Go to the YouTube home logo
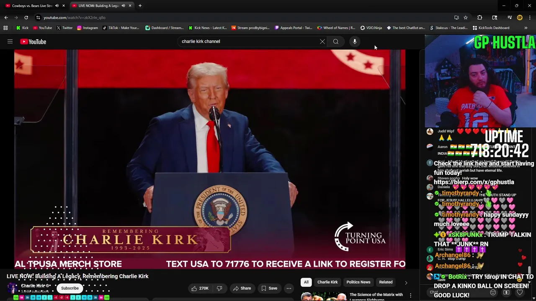 pos(33,41)
